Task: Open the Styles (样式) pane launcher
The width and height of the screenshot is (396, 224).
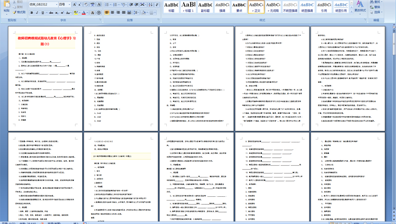Action: [x=365, y=20]
